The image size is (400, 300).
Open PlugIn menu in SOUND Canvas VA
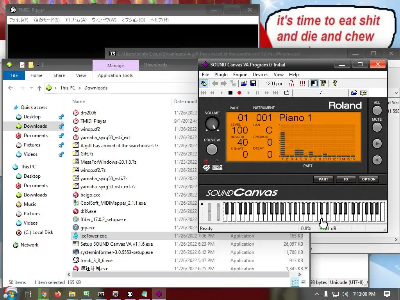[x=221, y=75]
